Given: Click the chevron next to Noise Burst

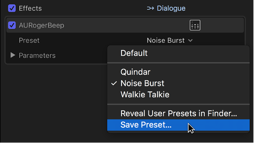Looking at the screenshot, I should 190,41.
